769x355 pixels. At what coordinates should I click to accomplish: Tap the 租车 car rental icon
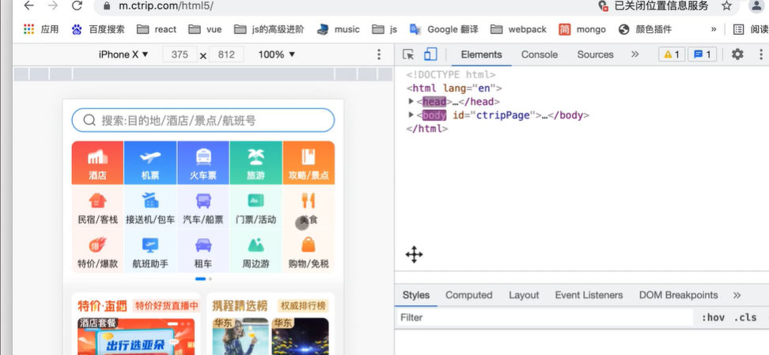pyautogui.click(x=203, y=251)
